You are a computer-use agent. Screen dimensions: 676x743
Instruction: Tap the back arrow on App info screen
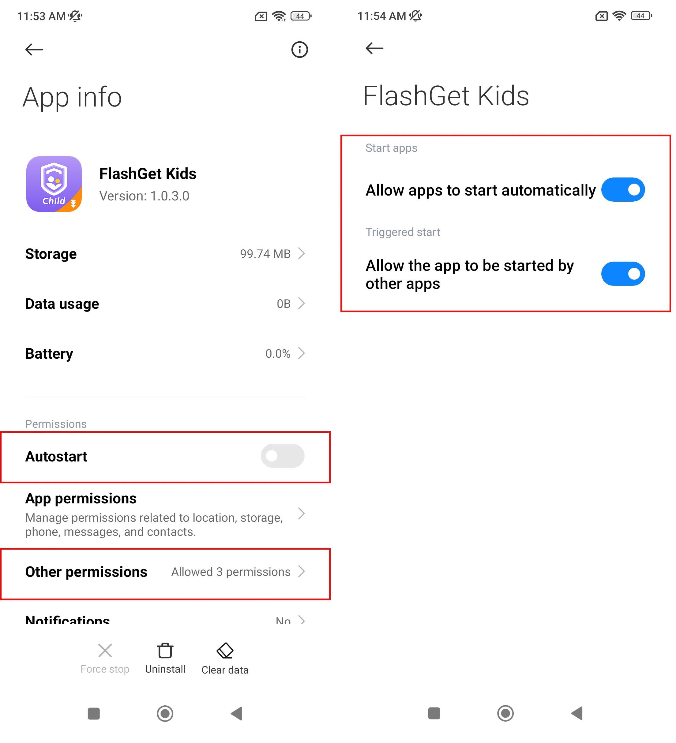coord(34,49)
